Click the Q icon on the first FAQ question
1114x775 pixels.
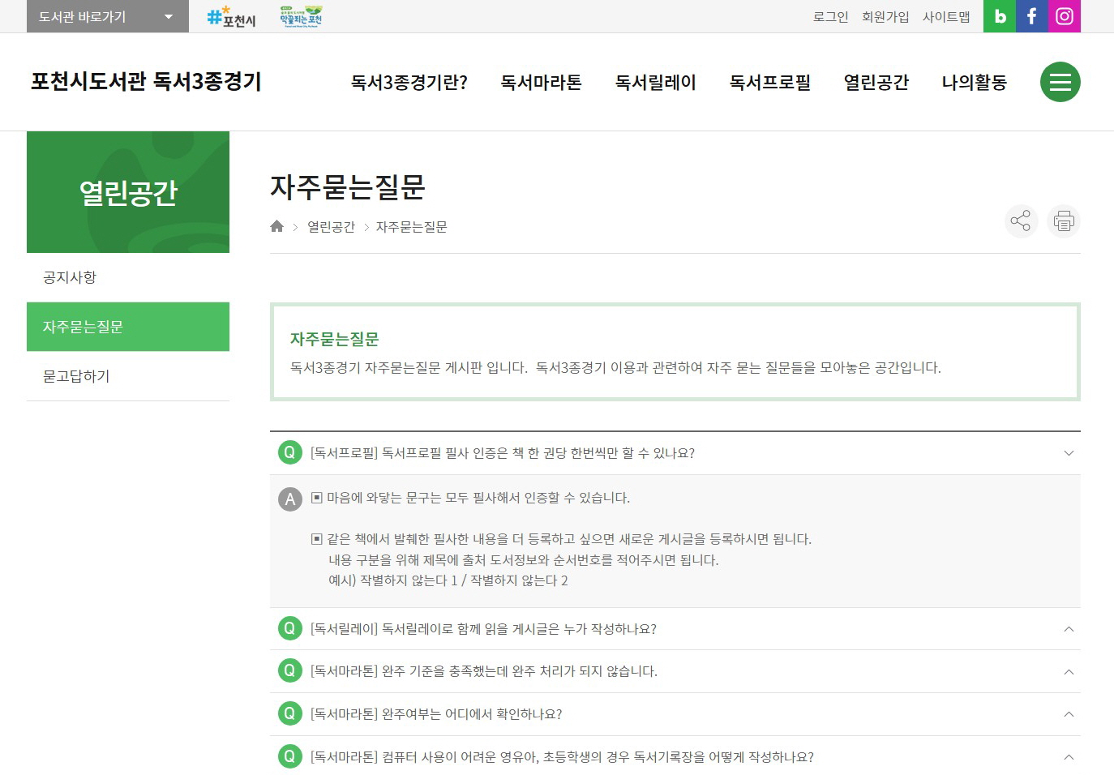tap(289, 452)
